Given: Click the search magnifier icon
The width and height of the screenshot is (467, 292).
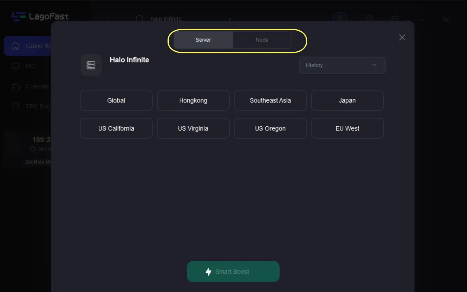Looking at the screenshot, I should pos(140,19).
